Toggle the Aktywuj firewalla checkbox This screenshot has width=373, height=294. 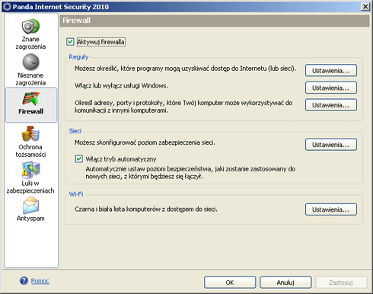(x=70, y=42)
